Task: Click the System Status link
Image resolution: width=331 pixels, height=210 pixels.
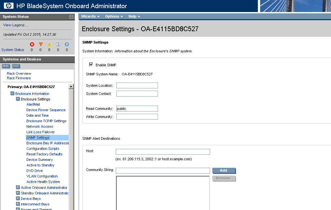Action: click(13, 50)
